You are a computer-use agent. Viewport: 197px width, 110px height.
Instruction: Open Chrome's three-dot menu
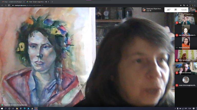(195, 5)
